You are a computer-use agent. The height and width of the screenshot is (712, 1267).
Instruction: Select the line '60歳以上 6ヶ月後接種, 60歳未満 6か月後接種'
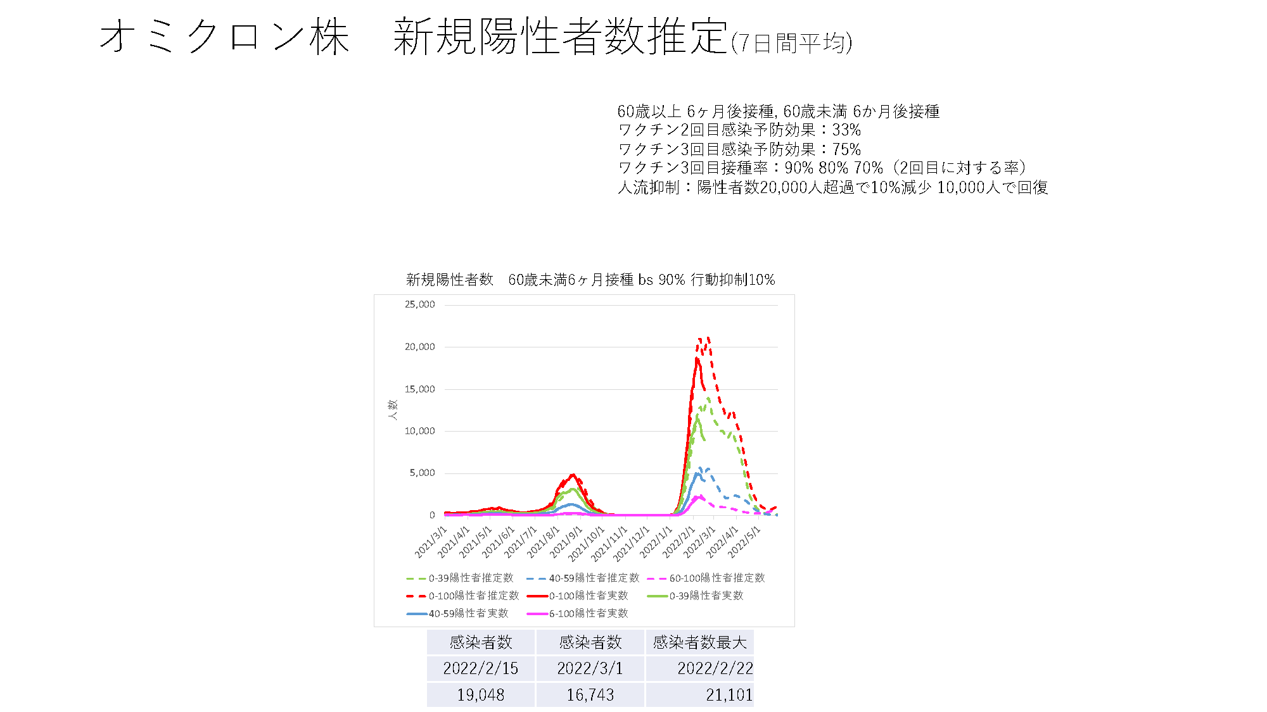click(779, 111)
